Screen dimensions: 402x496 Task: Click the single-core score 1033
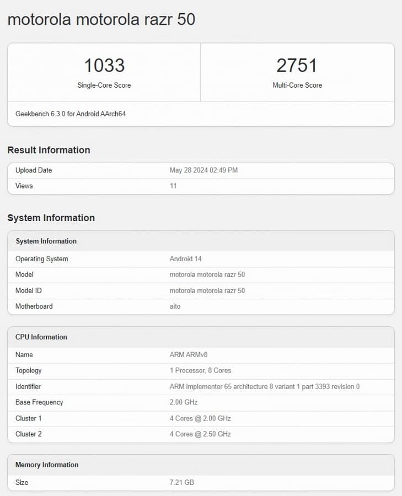click(x=104, y=66)
